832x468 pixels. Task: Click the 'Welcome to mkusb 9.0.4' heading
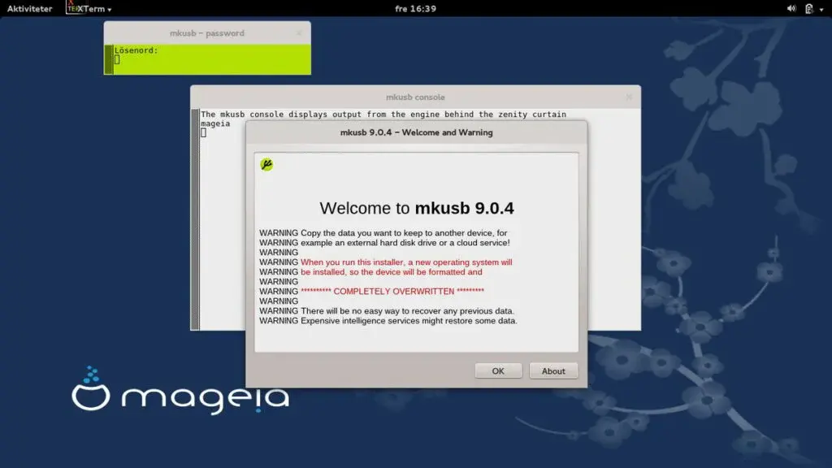point(417,208)
